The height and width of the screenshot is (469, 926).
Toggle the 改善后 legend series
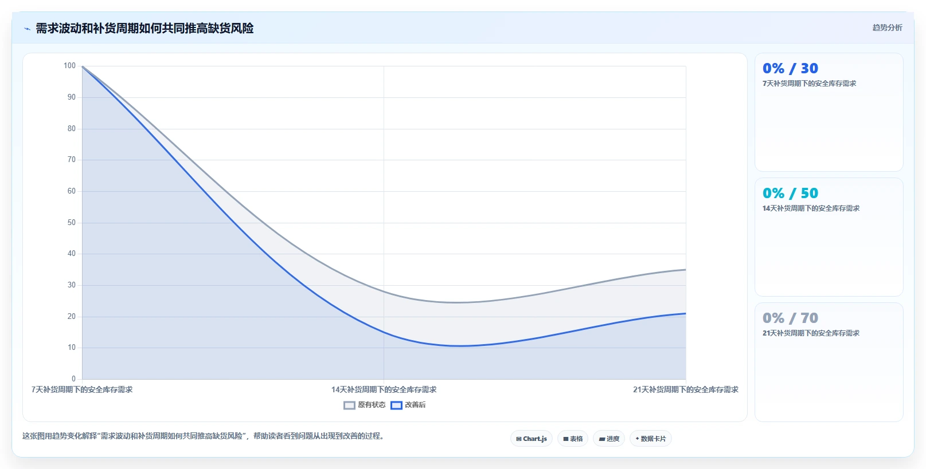(x=408, y=405)
